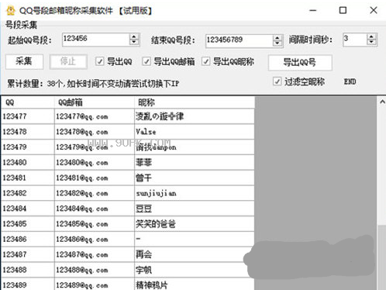Click the disabled 停止 button
Image resolution: width=386 pixels, height=290 pixels.
(x=68, y=61)
